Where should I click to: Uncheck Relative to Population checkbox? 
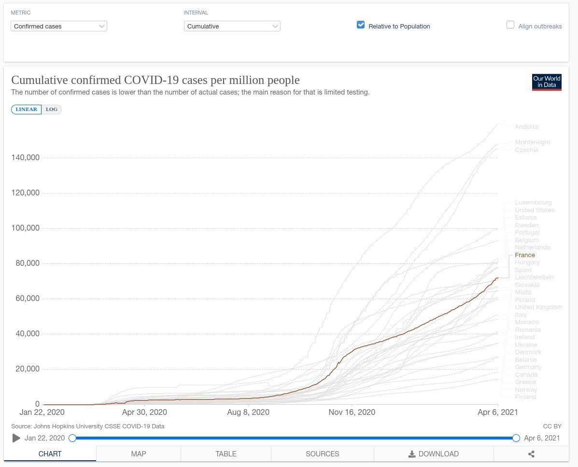click(361, 25)
